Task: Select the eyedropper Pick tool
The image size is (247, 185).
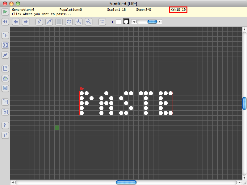Action: 49,22
